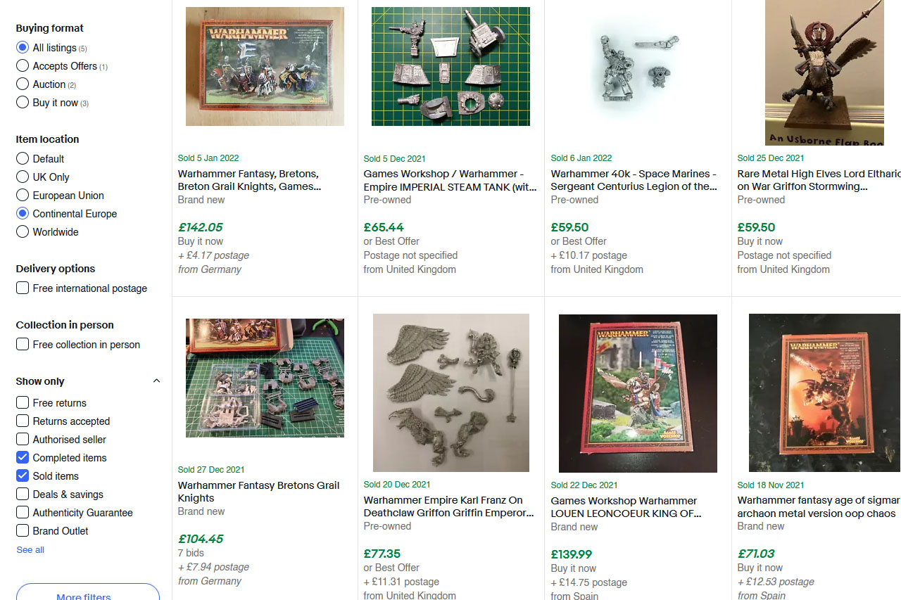Open the Karl Franz Deathclaw Griffon image
Image resolution: width=901 pixels, height=600 pixels.
[451, 392]
